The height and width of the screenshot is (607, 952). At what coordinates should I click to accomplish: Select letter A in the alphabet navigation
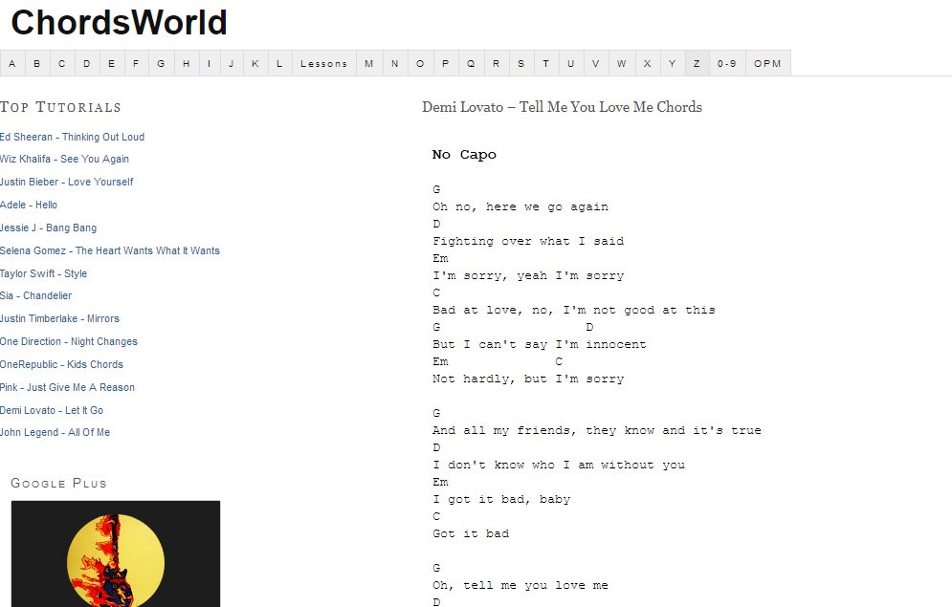[12, 63]
